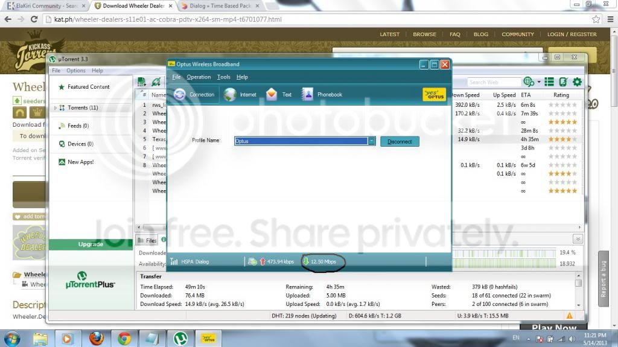This screenshot has height=347, width=618.
Task: Select Feeds (0) in uTorrent sidebar
Action: point(78,126)
